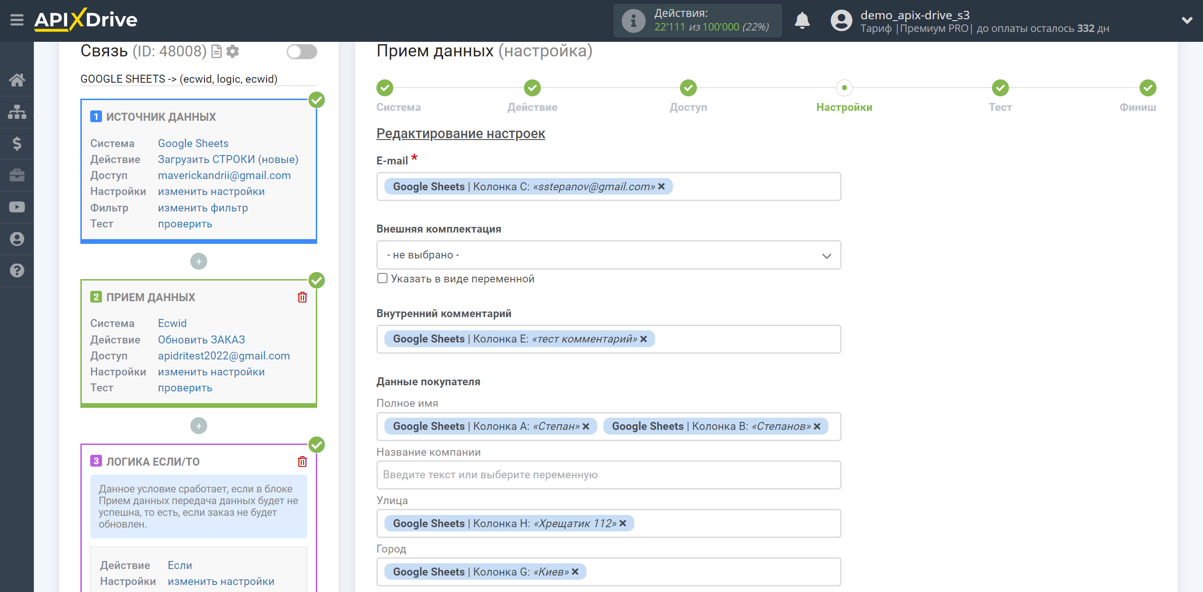Open connection notes document icon

coord(217,51)
